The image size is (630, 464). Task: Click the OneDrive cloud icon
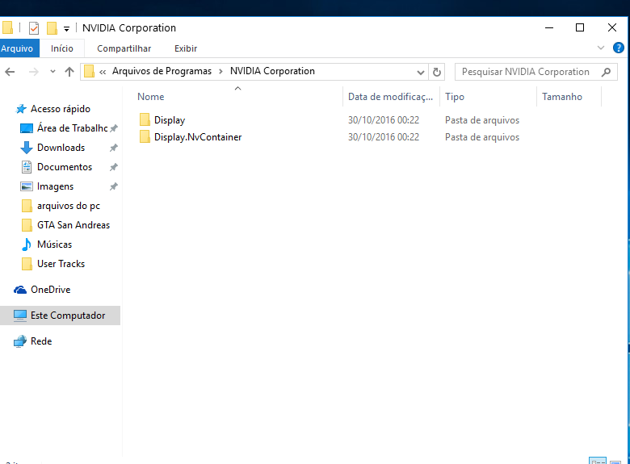20,290
